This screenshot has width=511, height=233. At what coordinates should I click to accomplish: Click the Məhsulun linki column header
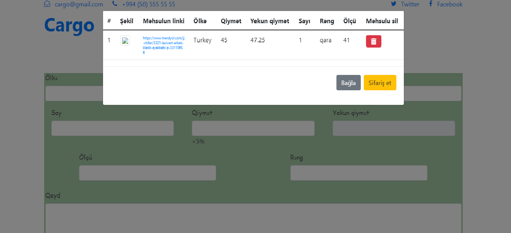click(164, 21)
